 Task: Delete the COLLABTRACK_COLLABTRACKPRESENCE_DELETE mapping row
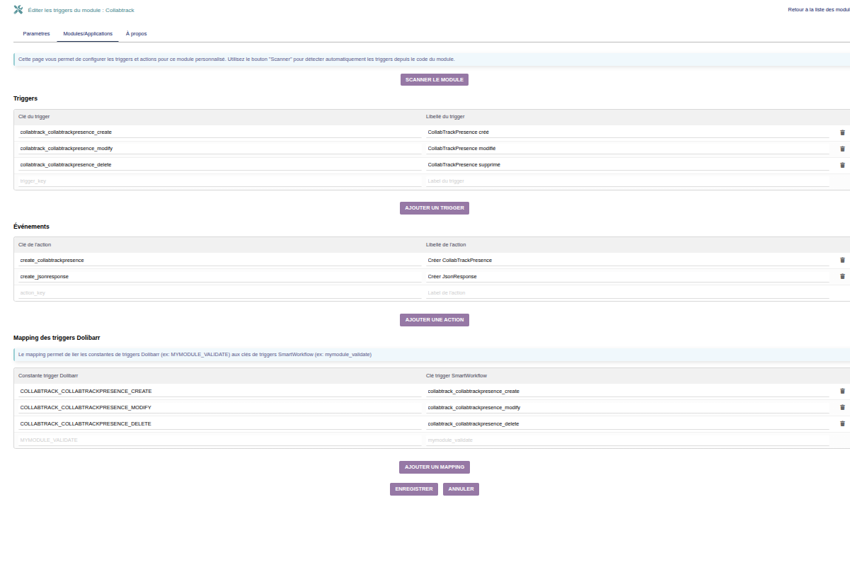point(842,423)
